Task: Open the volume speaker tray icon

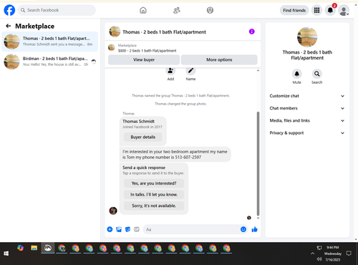Action: click(319, 259)
